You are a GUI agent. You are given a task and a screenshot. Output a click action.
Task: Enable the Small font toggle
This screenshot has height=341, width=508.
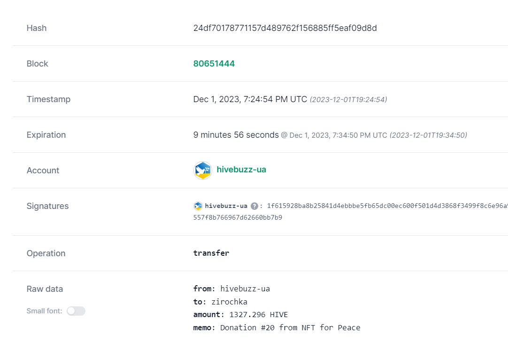point(76,311)
